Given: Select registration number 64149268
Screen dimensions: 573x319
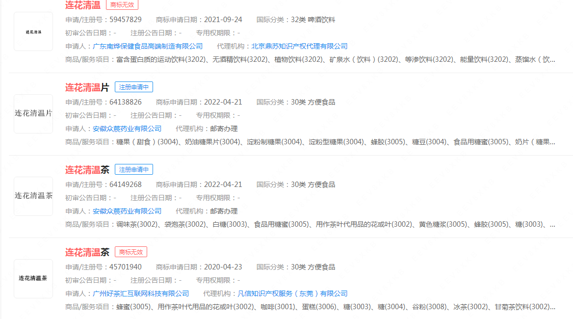Looking at the screenshot, I should tap(126, 185).
